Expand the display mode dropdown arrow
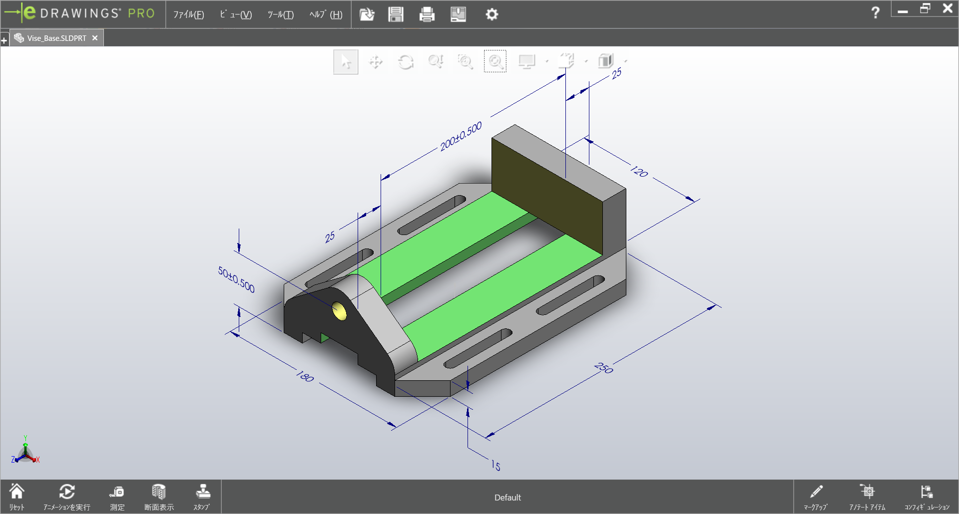 point(547,61)
